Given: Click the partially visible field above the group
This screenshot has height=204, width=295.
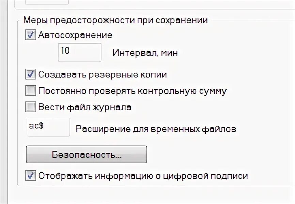Looking at the screenshot, I should click(x=47, y=2).
